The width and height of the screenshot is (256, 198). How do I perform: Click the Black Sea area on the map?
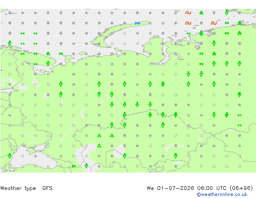[33, 161]
